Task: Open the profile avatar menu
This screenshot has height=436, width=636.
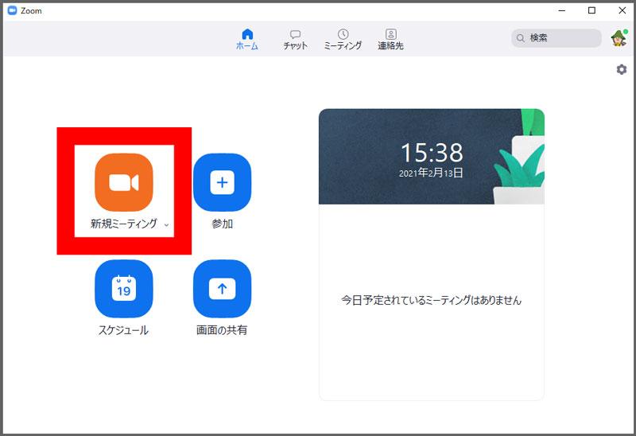Action: coord(619,38)
